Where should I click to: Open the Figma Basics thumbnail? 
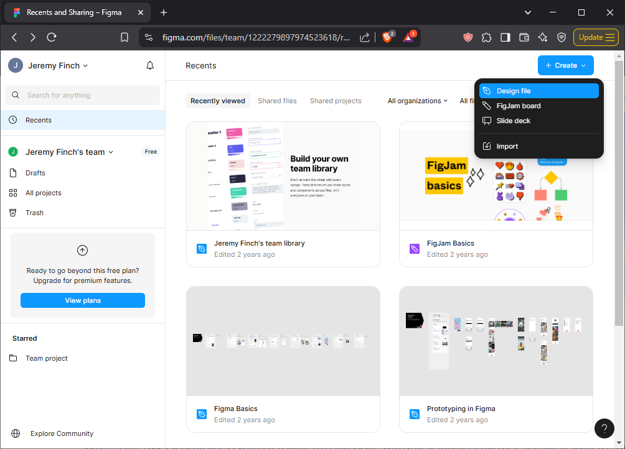[x=283, y=341]
